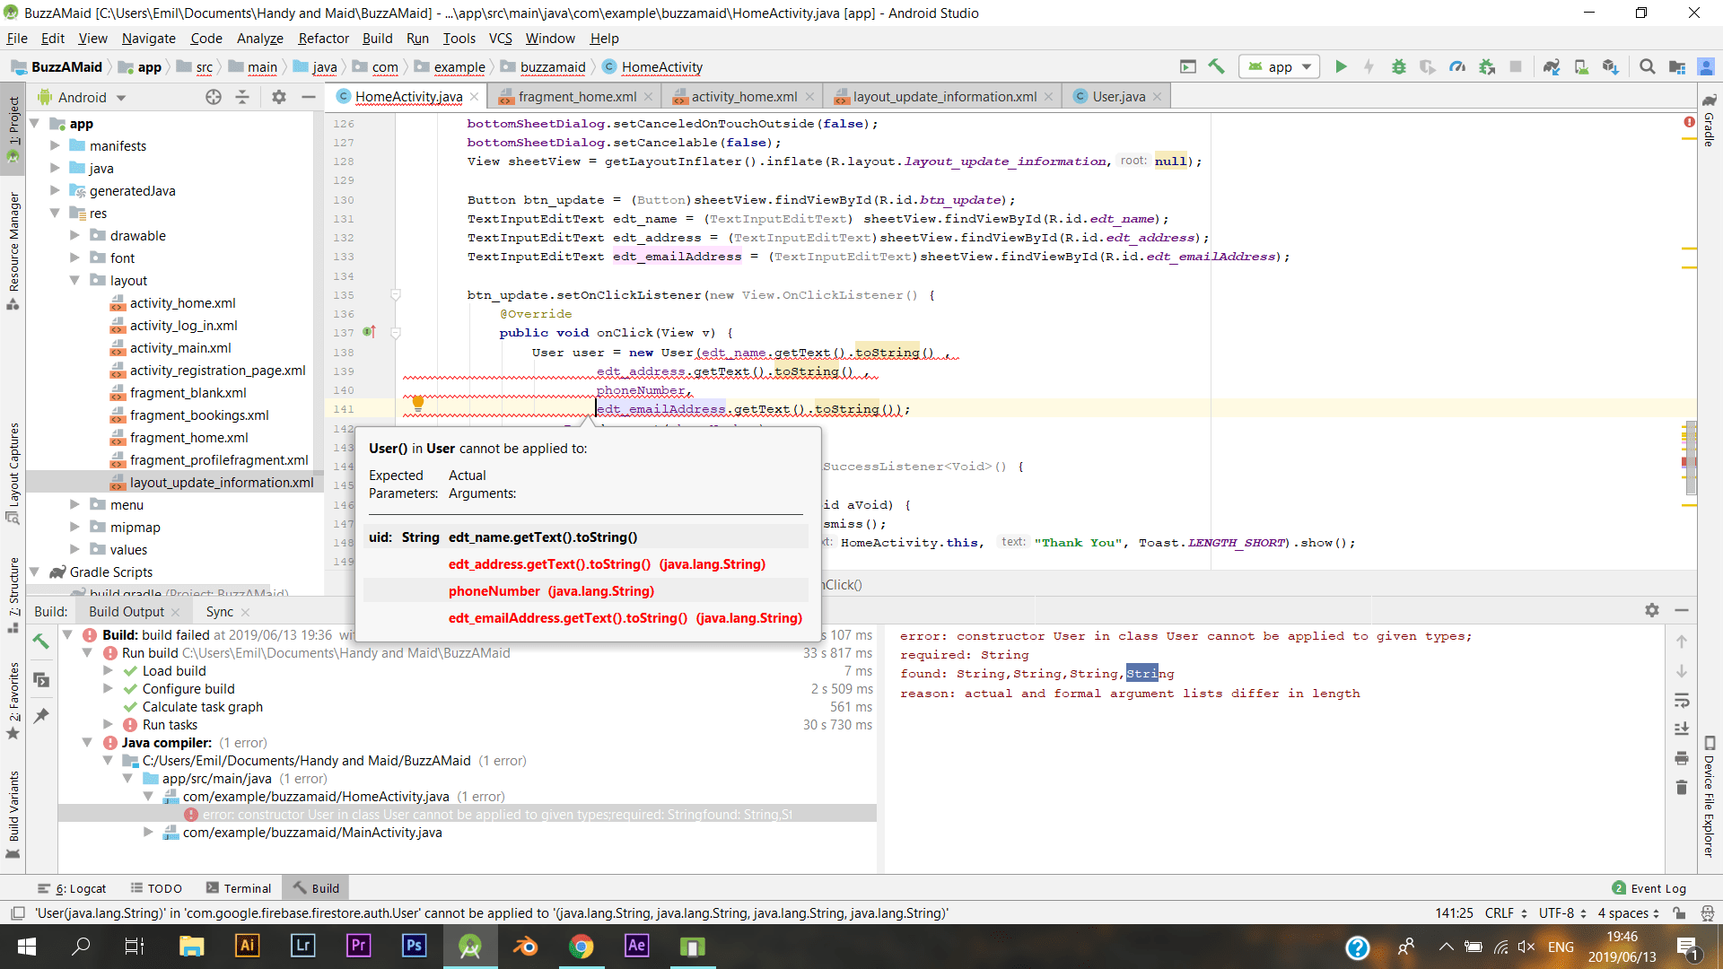Change UTF-8 file encoding setting
1723x969 pixels.
1562,913
